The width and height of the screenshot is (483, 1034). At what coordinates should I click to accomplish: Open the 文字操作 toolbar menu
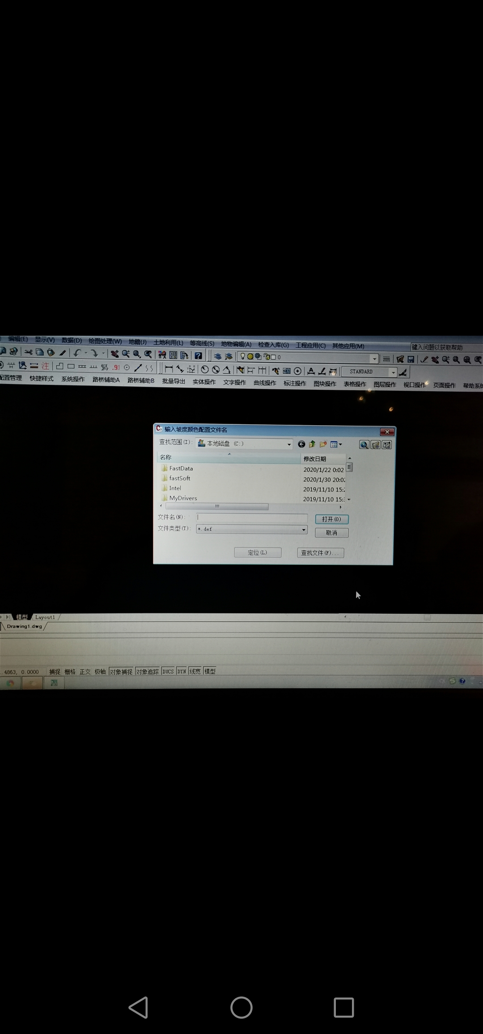click(x=234, y=382)
